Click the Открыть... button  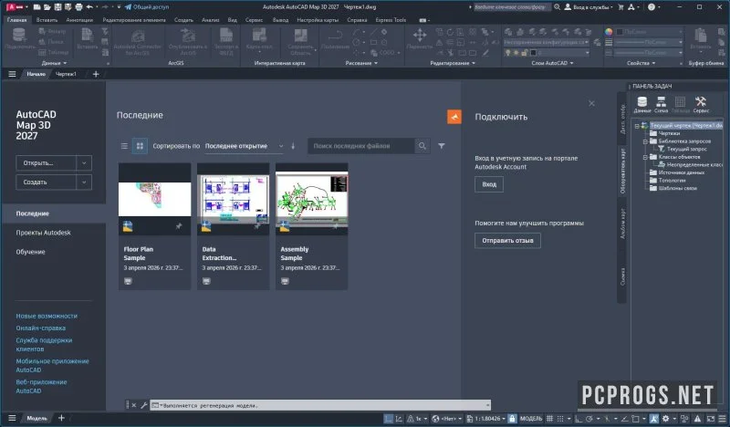[x=46, y=163]
